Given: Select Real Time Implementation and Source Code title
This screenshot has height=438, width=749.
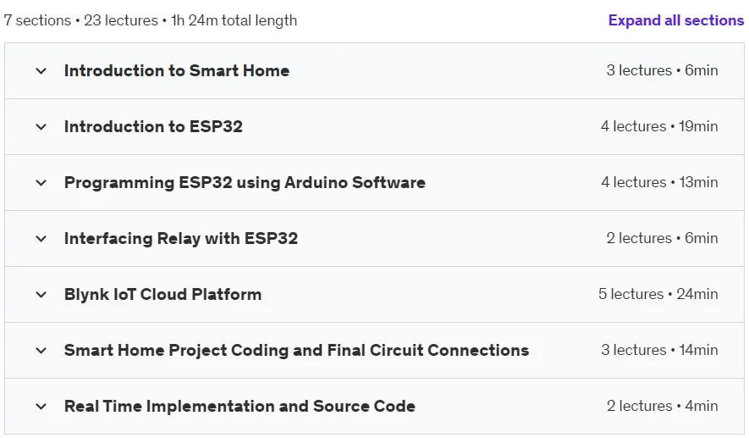Looking at the screenshot, I should point(240,407).
